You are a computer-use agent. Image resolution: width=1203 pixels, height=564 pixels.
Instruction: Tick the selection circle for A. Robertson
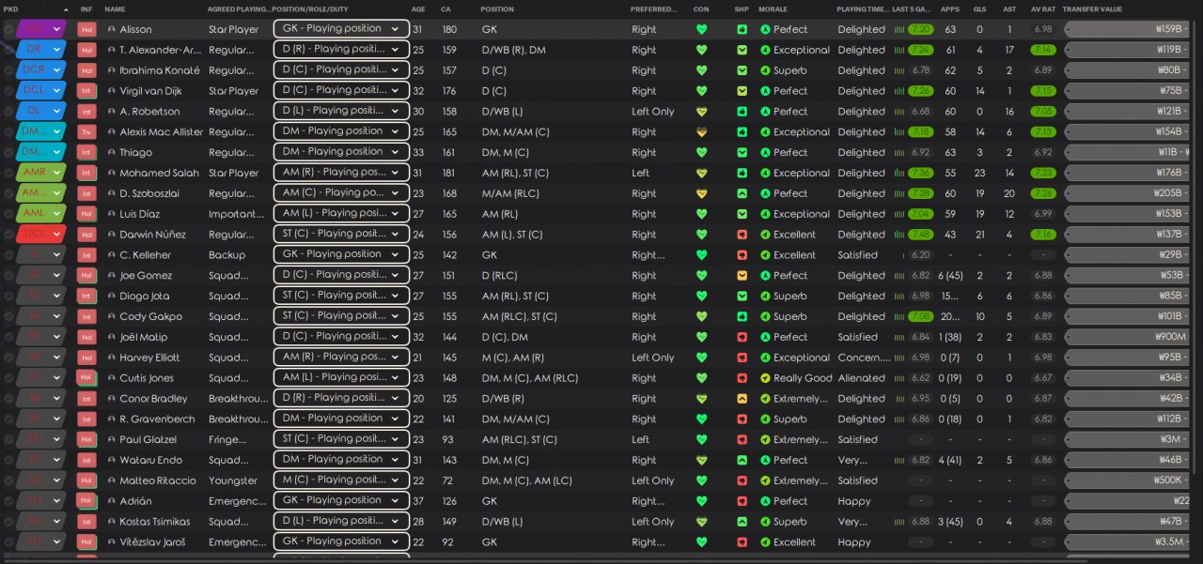click(8, 112)
